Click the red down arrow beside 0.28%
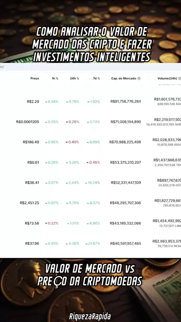The height and width of the screenshot is (322, 181). 67,122
